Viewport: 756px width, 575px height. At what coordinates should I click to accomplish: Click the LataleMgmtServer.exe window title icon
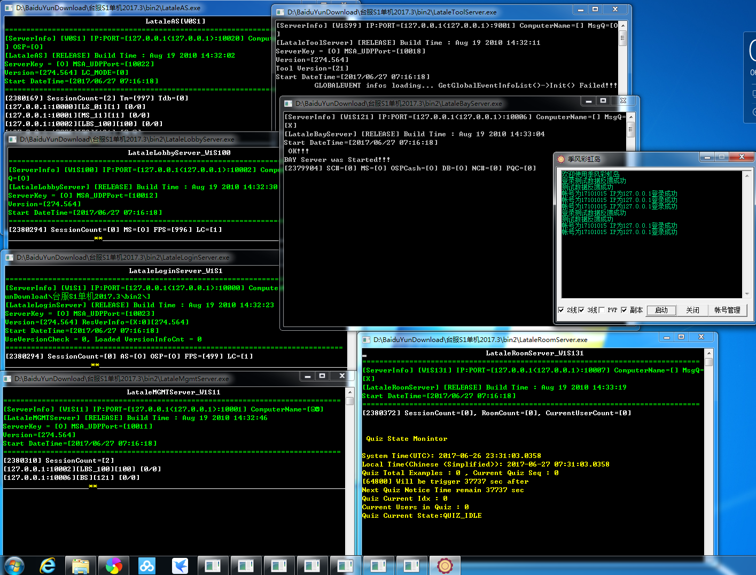[x=7, y=378]
